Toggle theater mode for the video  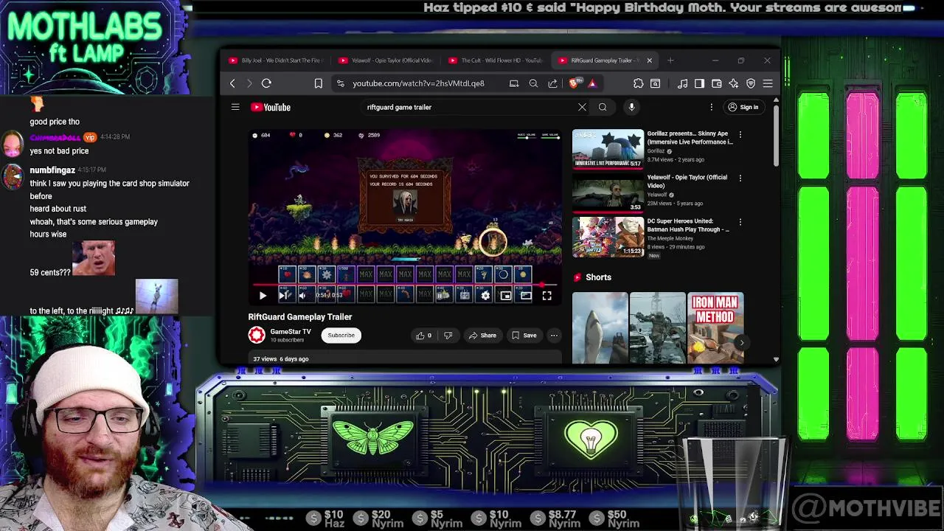(x=526, y=296)
